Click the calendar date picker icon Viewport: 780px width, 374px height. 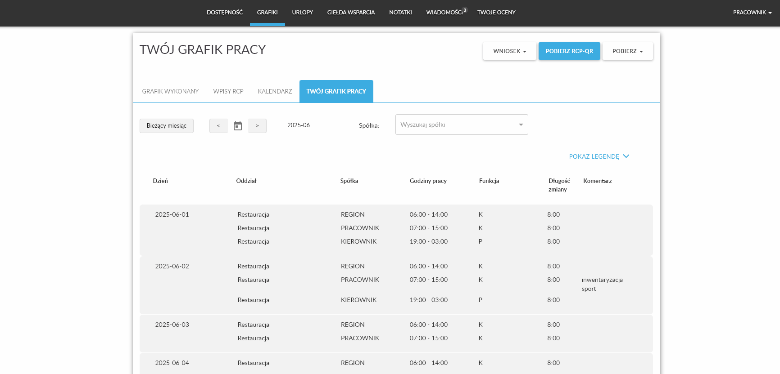[238, 126]
